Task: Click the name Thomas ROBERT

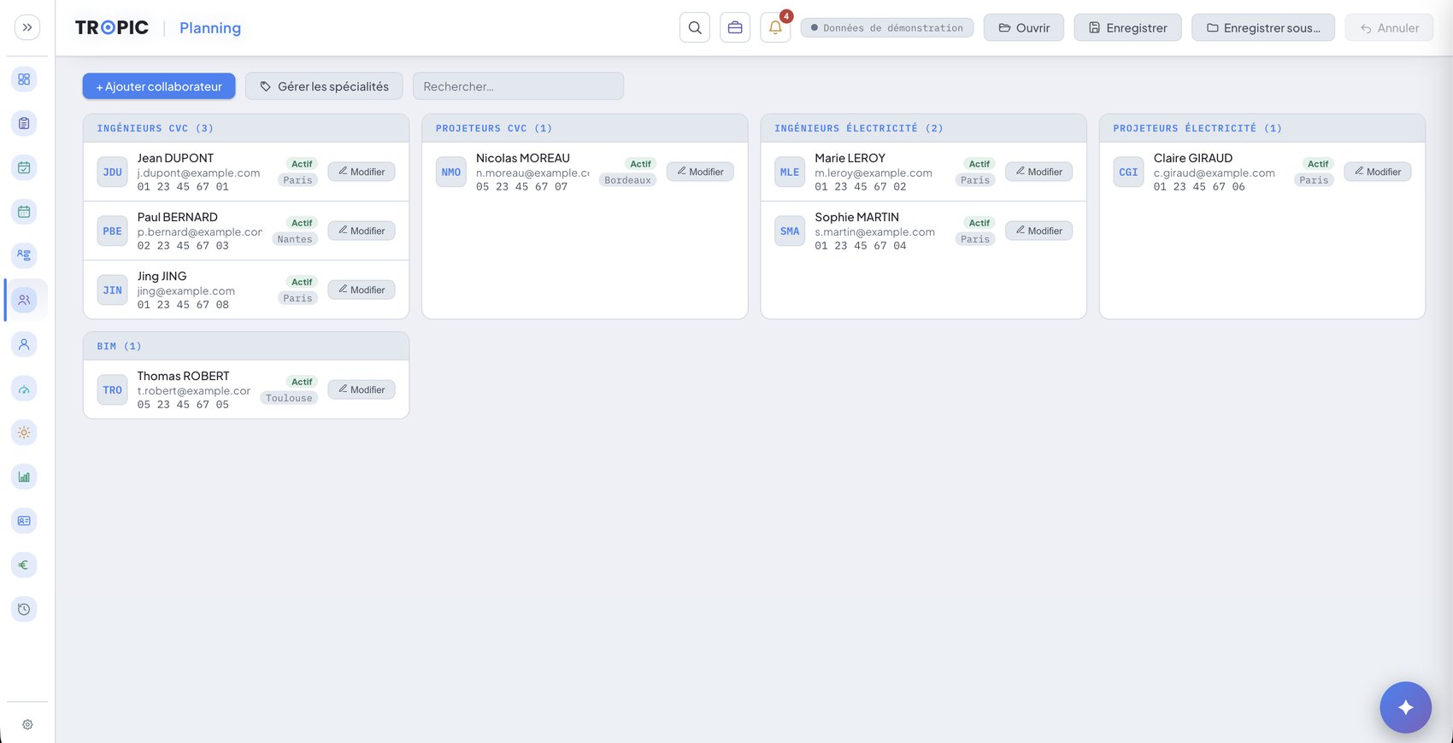Action: pos(183,376)
